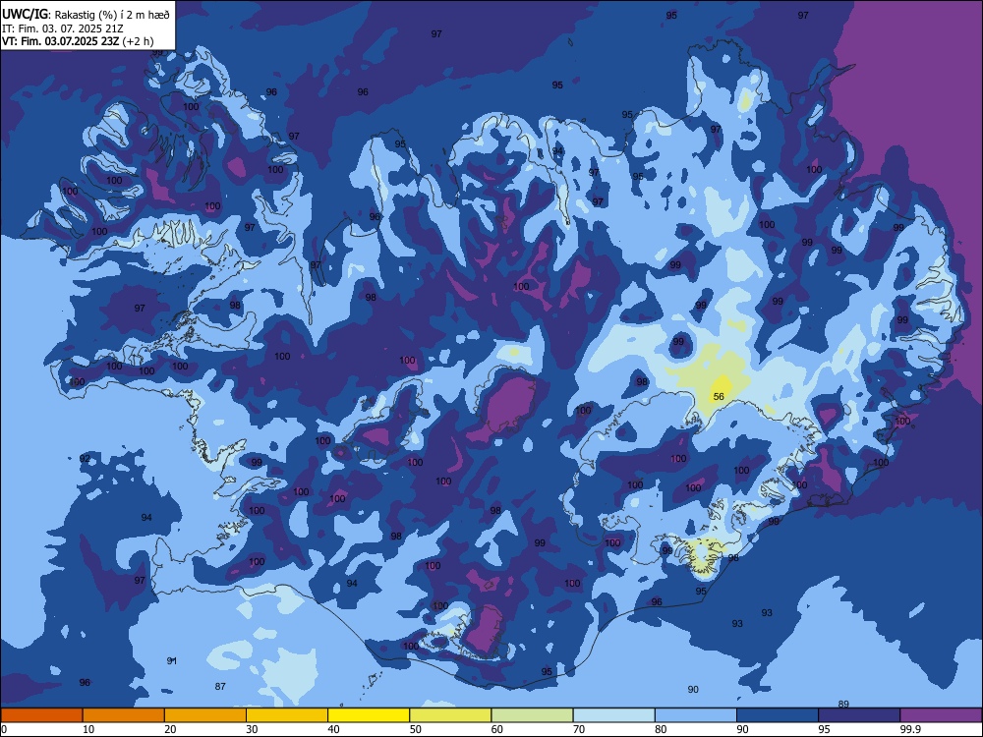The width and height of the screenshot is (983, 737).
Task: Click the '92' humidity value on the map
Action: (85, 459)
